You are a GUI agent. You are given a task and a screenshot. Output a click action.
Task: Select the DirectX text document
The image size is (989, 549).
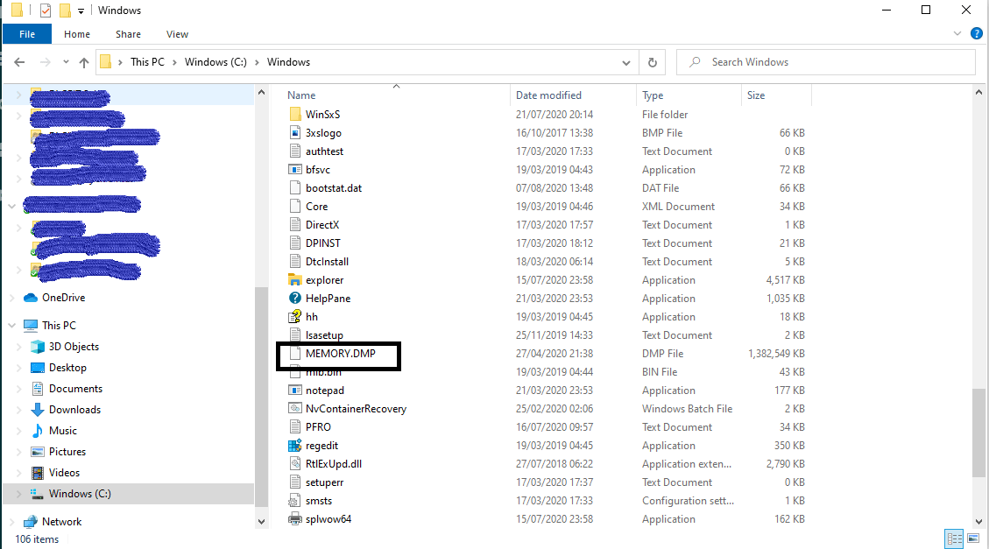322,224
